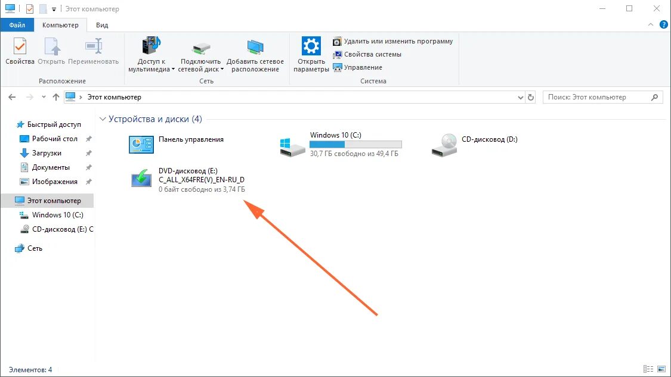Click the search magnifier icon
Screen dimensions: 671x377
point(654,97)
